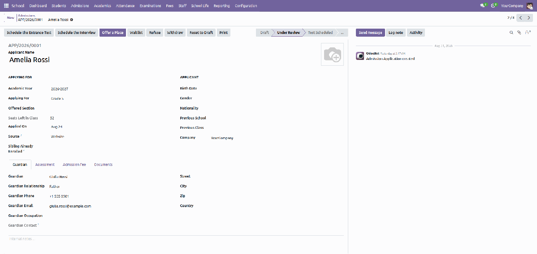Click the Reset to Draft button
This screenshot has width=537, height=254.
coord(201,33)
